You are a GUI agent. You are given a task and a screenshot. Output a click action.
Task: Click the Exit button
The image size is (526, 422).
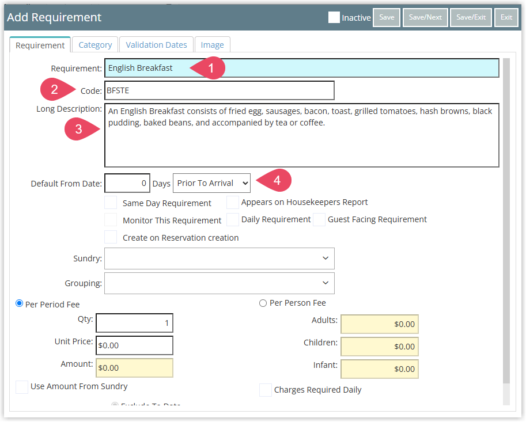[x=506, y=17]
